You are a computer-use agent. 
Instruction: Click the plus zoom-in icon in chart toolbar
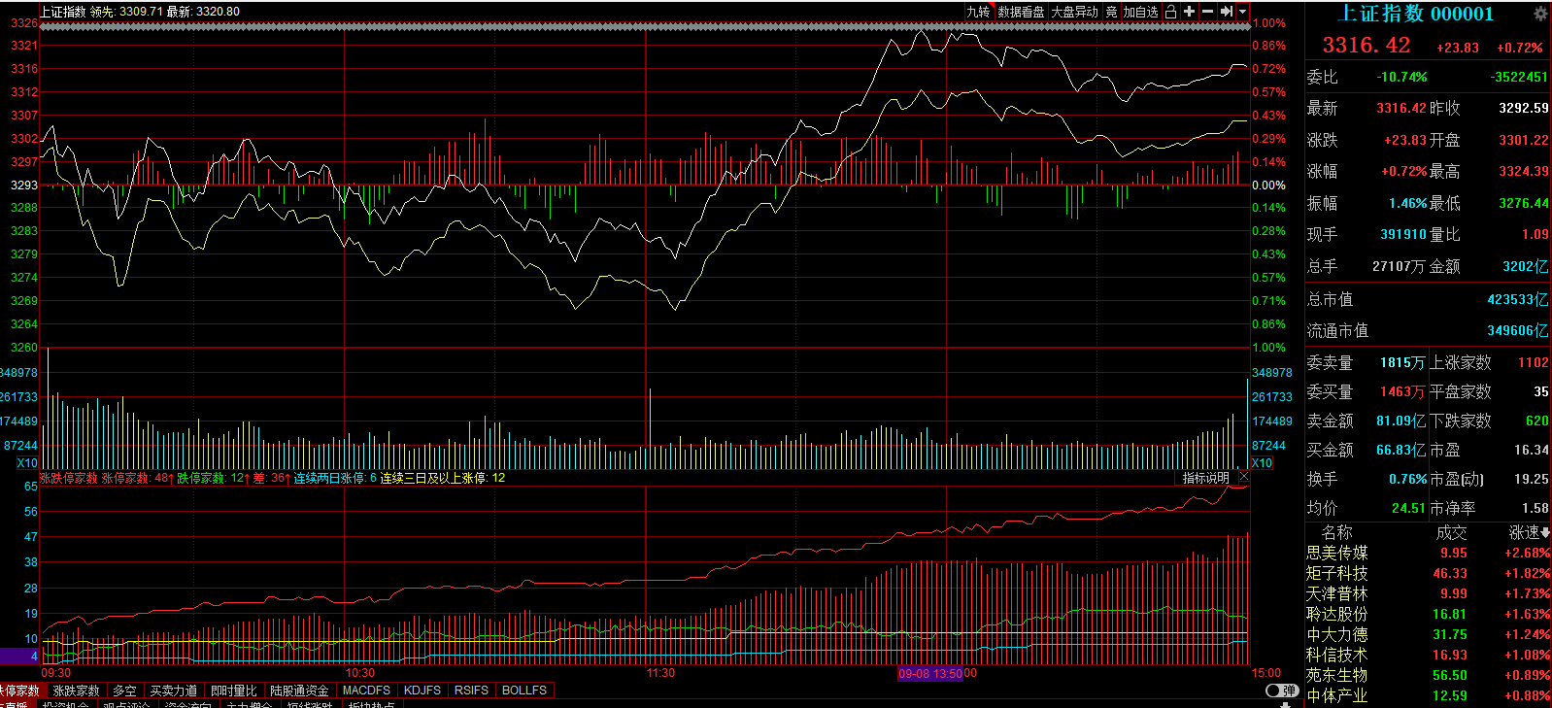1189,12
